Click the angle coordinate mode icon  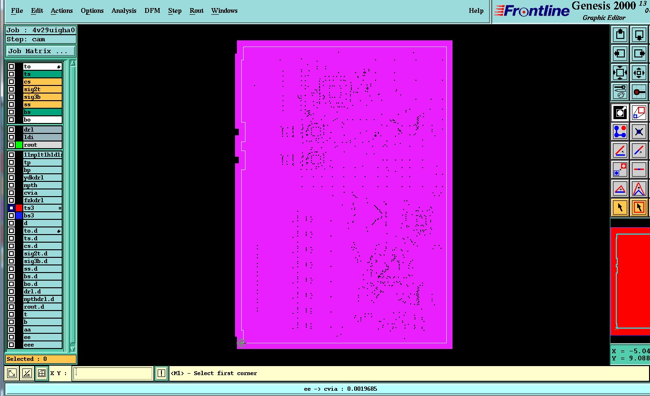pyautogui.click(x=27, y=373)
